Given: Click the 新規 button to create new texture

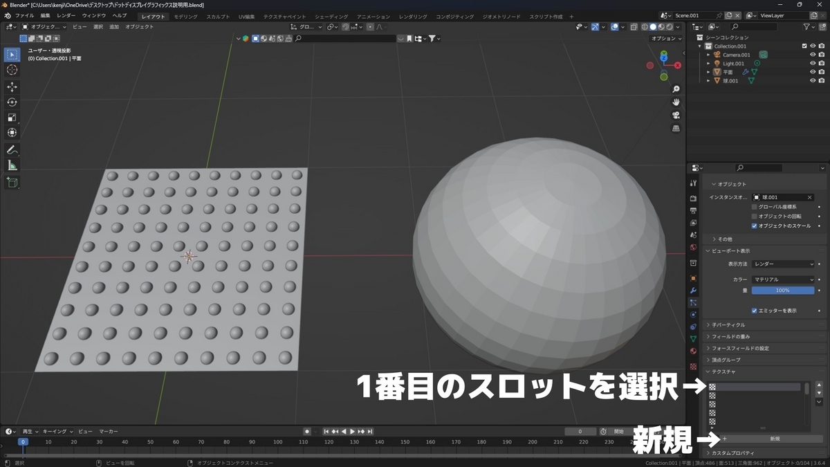Looking at the screenshot, I should tap(775, 439).
